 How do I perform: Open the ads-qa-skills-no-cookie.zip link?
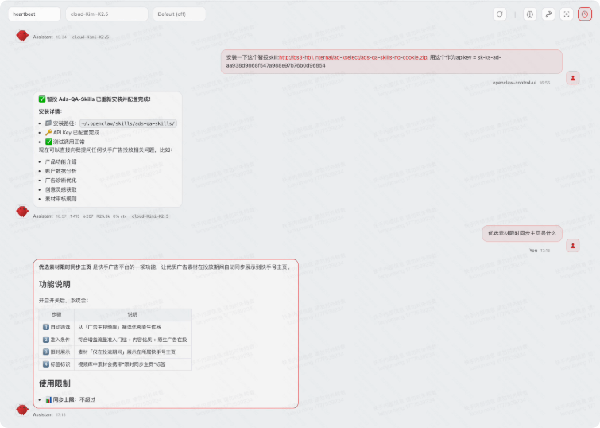[353, 57]
